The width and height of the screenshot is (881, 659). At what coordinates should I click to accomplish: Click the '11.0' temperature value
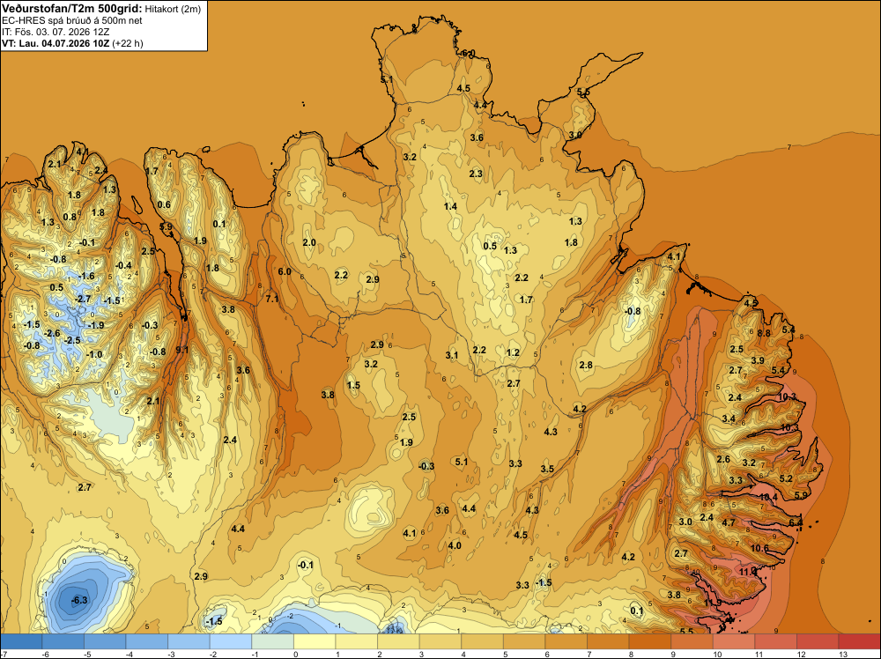748,572
